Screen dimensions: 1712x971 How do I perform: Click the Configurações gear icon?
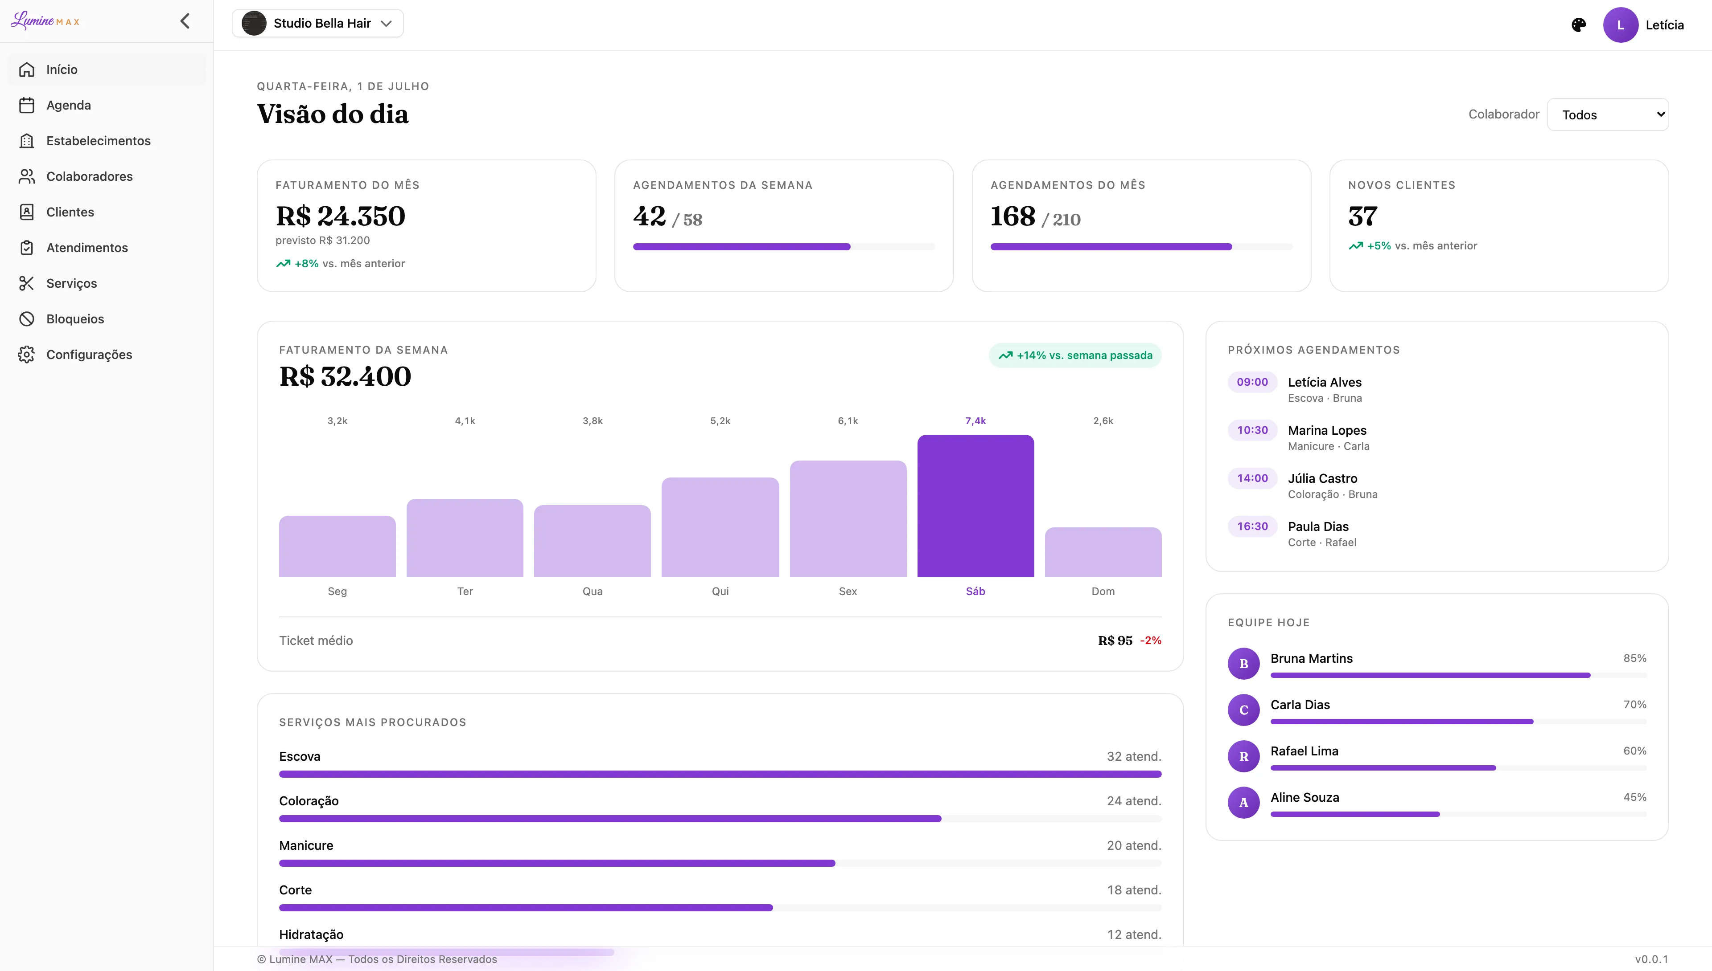click(x=27, y=355)
